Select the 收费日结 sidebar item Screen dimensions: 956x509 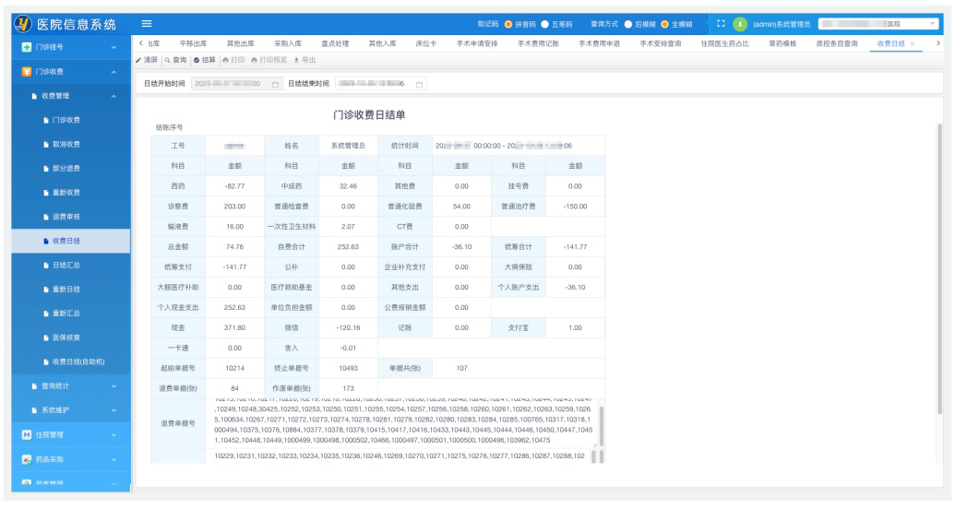pos(71,241)
